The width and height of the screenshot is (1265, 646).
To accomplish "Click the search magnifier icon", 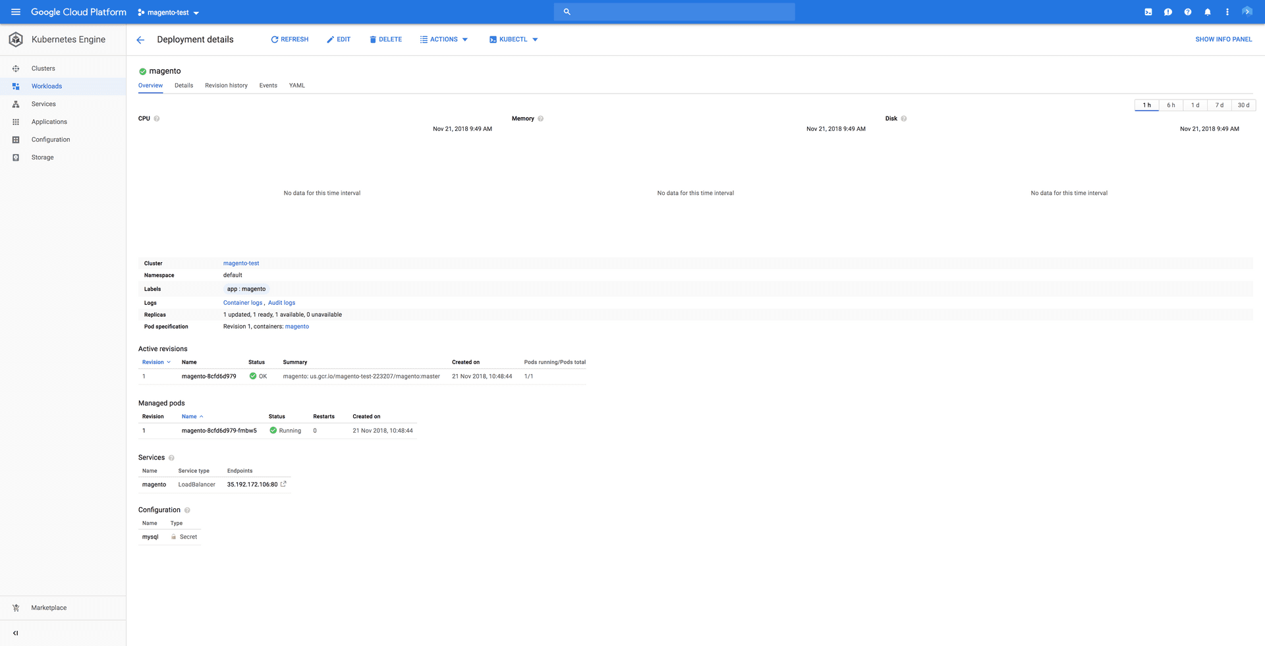I will pyautogui.click(x=567, y=12).
